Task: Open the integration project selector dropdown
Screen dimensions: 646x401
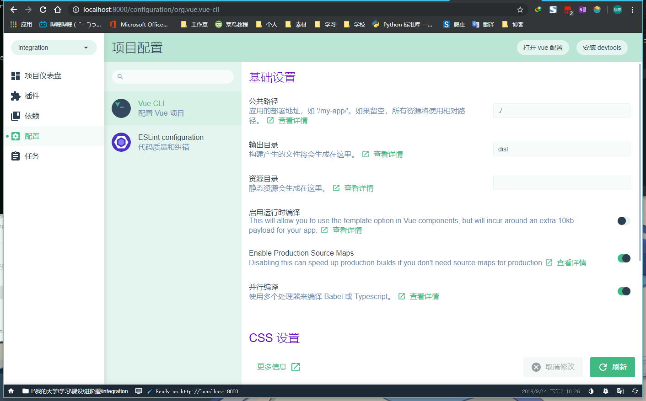Action: pyautogui.click(x=54, y=47)
